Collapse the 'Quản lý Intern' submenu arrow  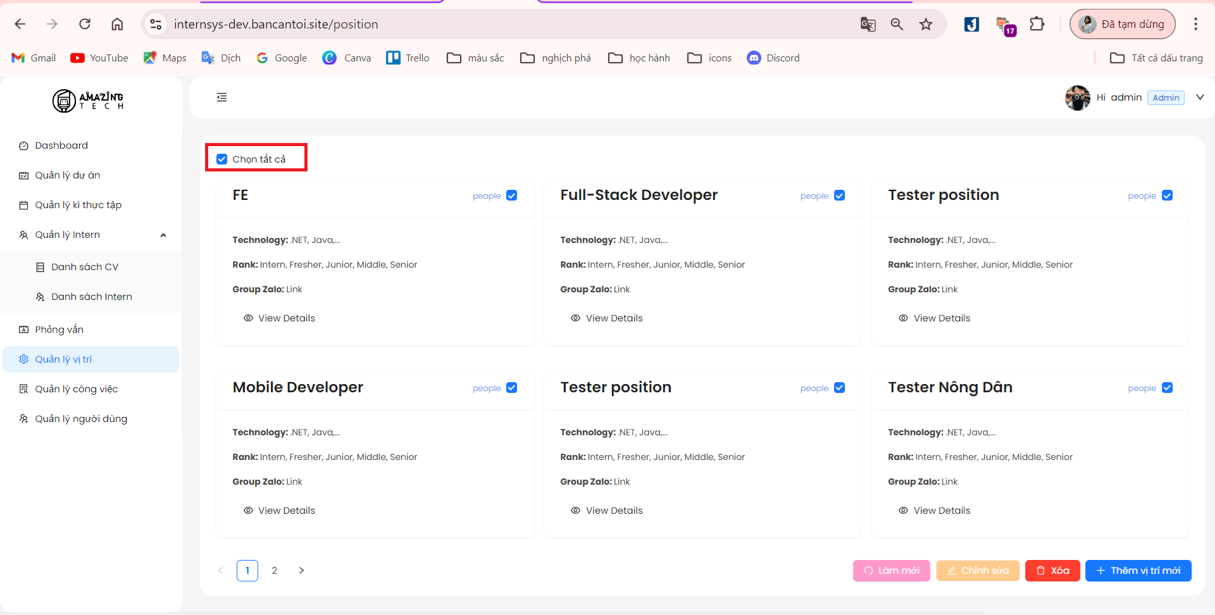coord(163,235)
